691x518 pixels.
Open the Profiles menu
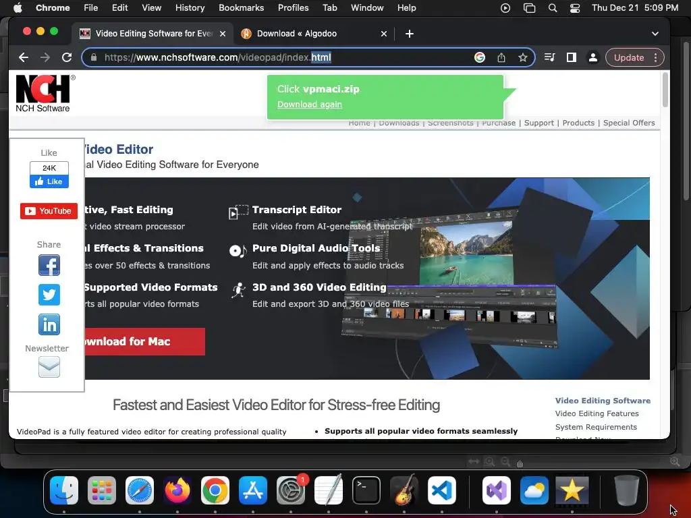click(293, 7)
